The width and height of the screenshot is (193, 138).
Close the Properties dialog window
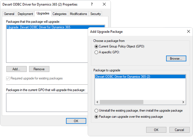click(x=104, y=4)
